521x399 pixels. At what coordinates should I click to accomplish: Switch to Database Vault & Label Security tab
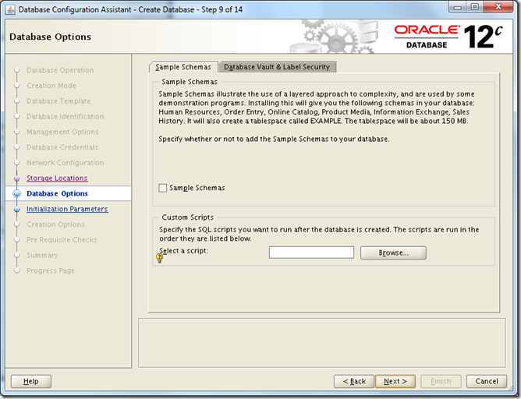coord(278,67)
